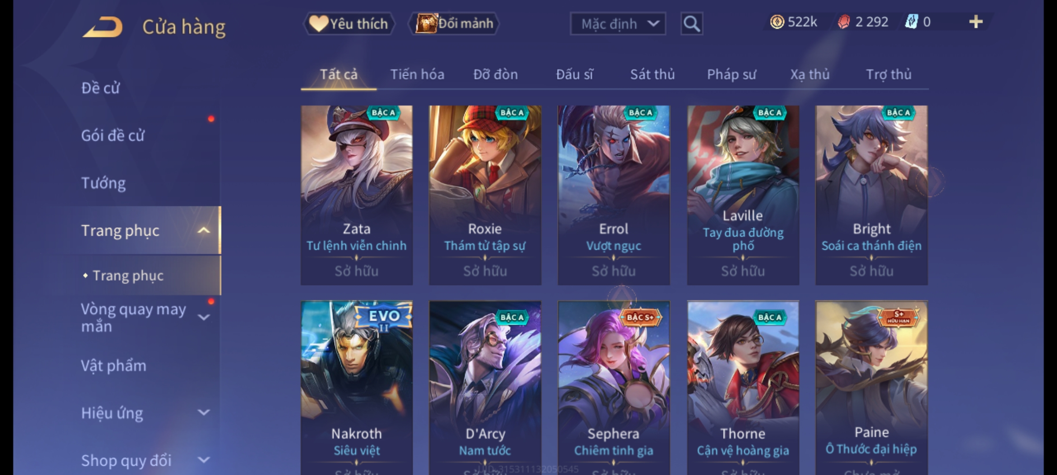Click the gold coin balance icon
Screen dimensions: 1057x475
777,22
